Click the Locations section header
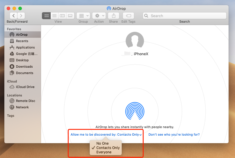 pyautogui.click(x=14, y=95)
